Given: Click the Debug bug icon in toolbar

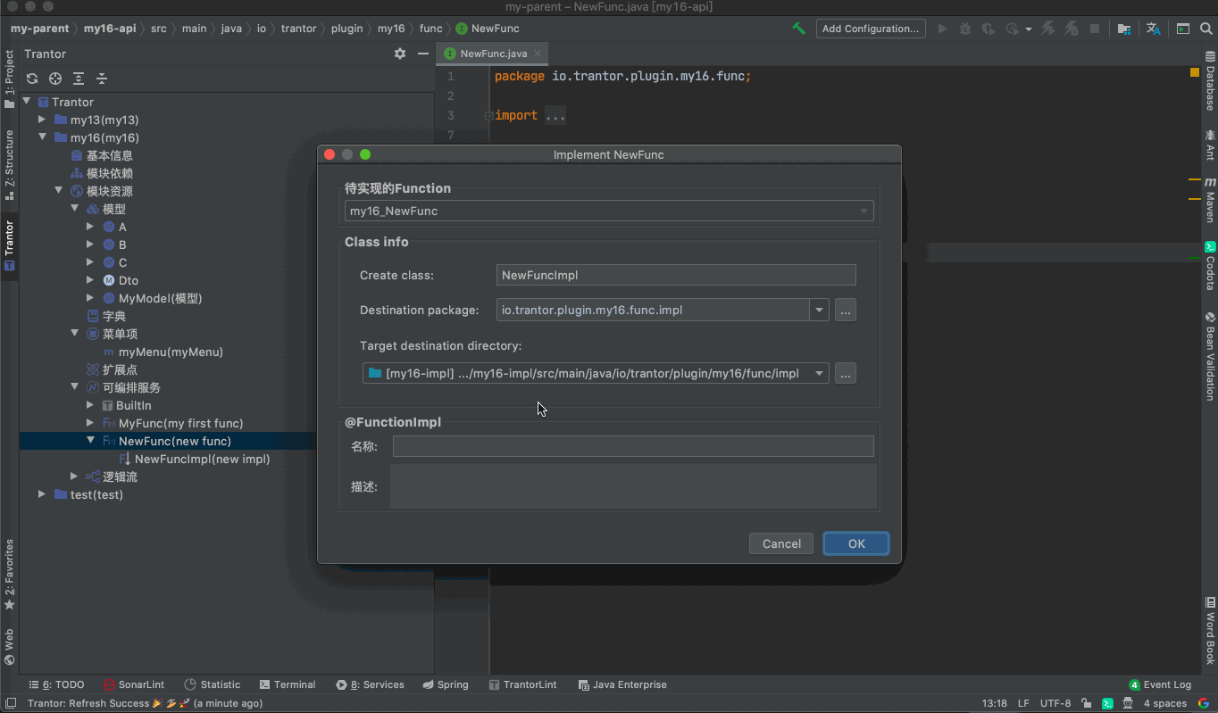Looking at the screenshot, I should 965,29.
